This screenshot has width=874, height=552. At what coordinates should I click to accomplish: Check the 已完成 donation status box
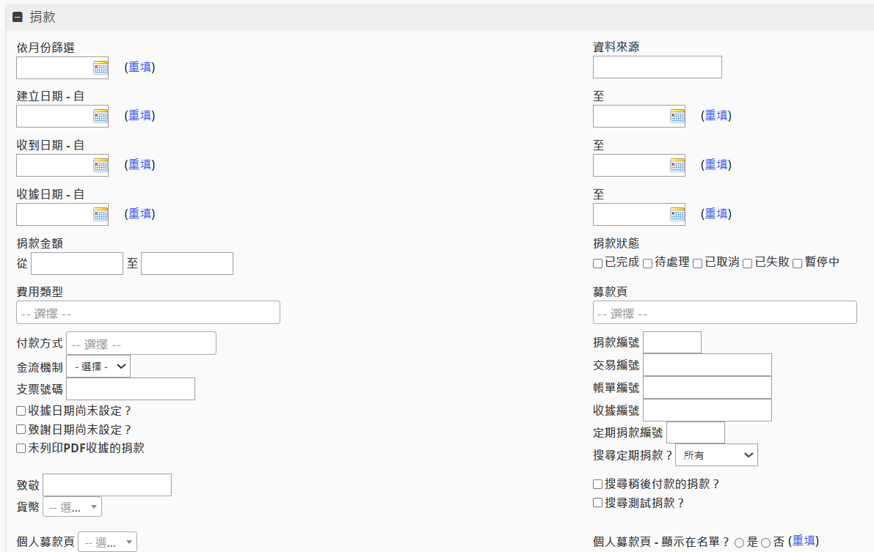[598, 263]
